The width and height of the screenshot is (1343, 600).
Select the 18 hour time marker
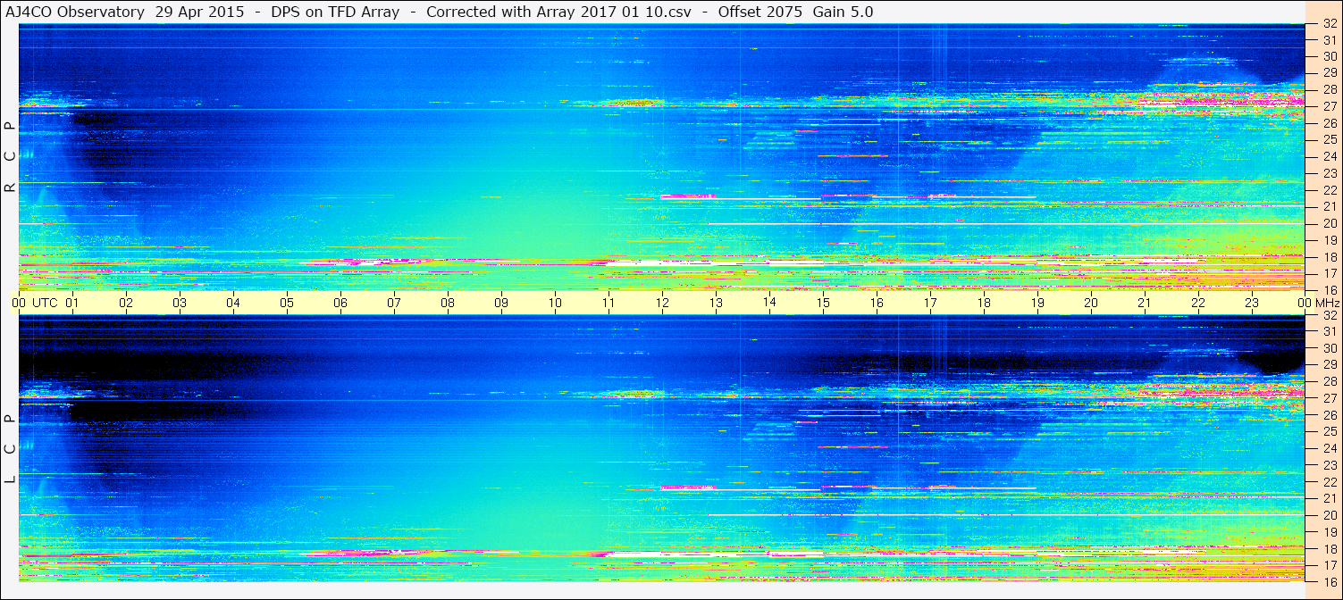click(984, 303)
